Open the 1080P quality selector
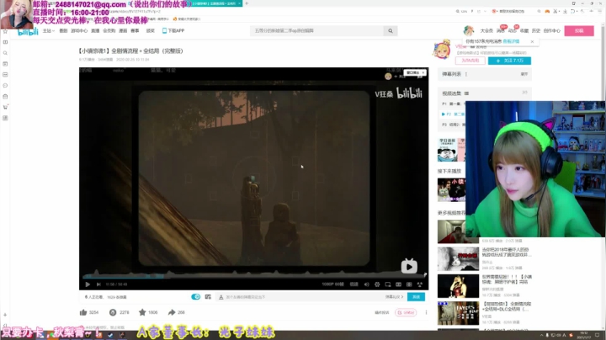The height and width of the screenshot is (340, 606). [332, 284]
